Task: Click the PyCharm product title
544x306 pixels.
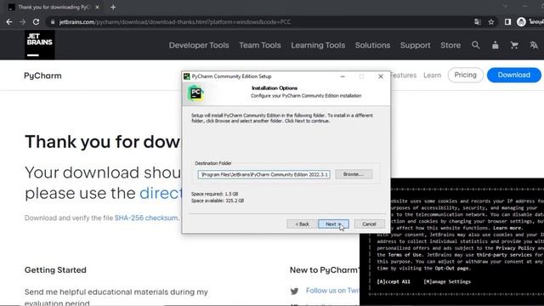Action: coord(42,76)
